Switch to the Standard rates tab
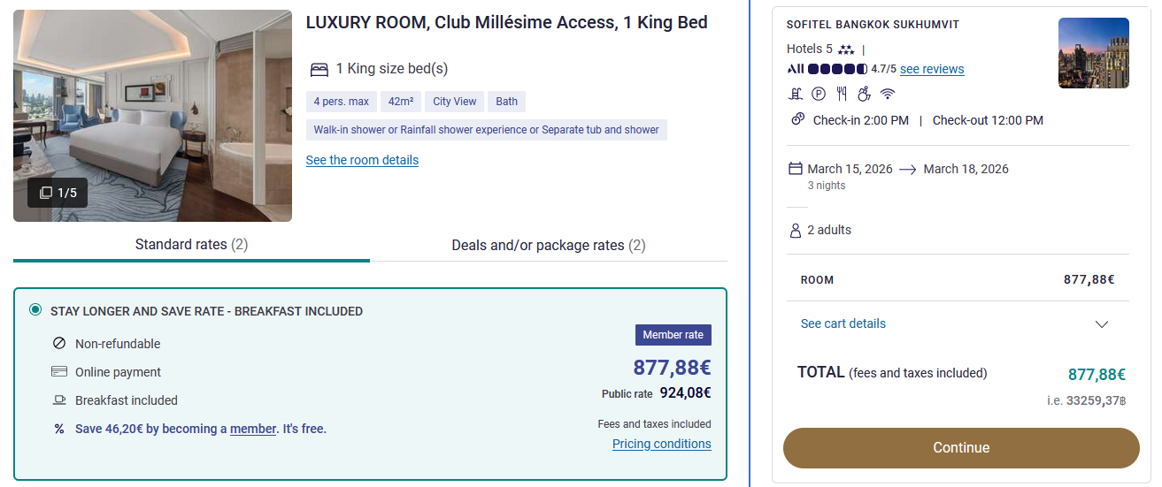The image size is (1162, 487). click(x=191, y=245)
